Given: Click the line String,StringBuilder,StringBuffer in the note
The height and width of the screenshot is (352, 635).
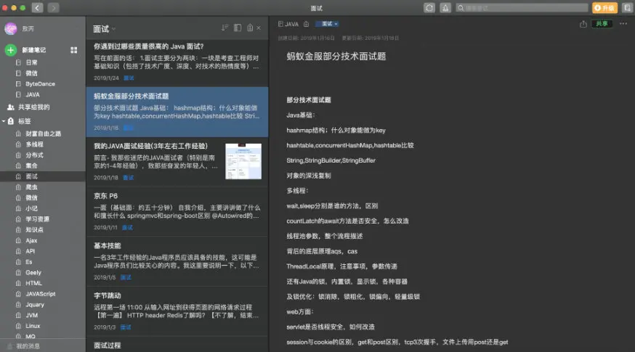Looking at the screenshot, I should click(331, 160).
